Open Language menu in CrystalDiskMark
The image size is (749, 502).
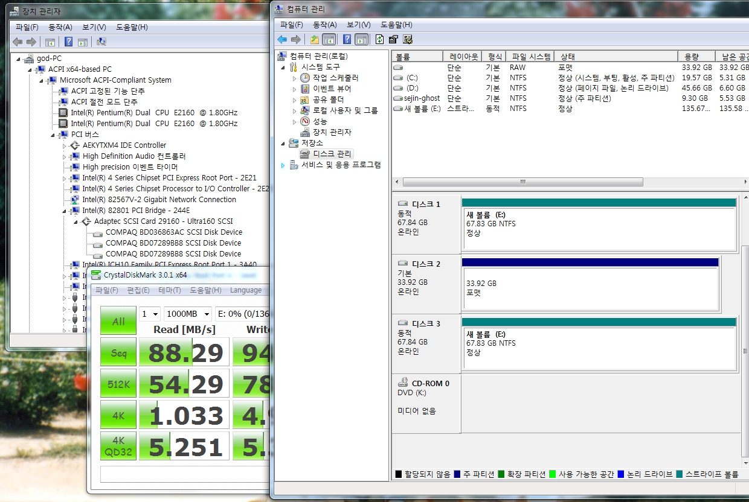[246, 290]
